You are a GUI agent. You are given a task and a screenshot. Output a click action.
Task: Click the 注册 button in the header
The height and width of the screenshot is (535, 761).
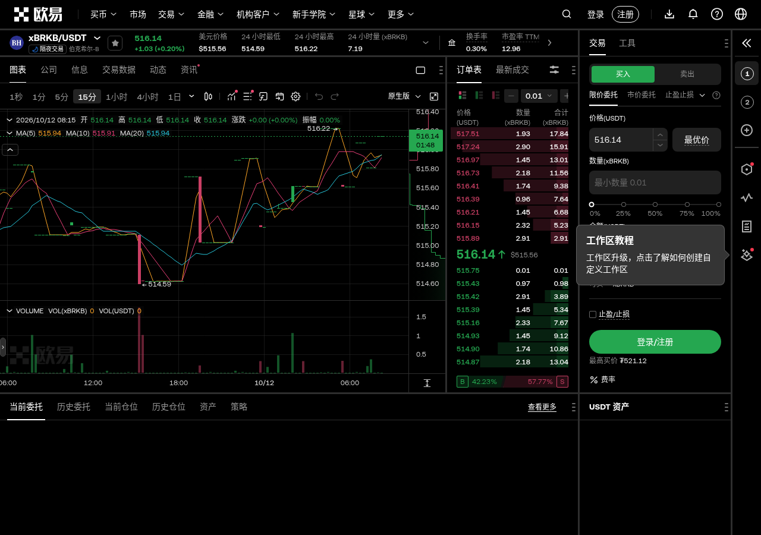coord(625,14)
